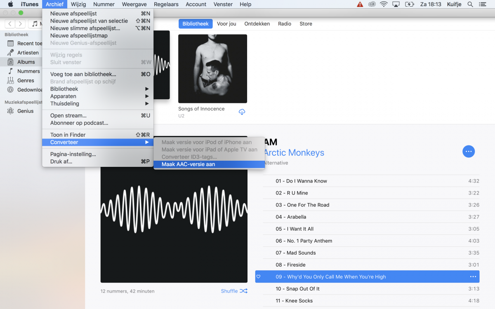Switch to the Voor jou tab
Viewport: 495px width, 309px height.
click(x=226, y=24)
